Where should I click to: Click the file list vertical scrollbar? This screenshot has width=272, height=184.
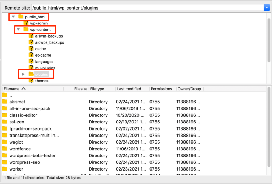269,127
